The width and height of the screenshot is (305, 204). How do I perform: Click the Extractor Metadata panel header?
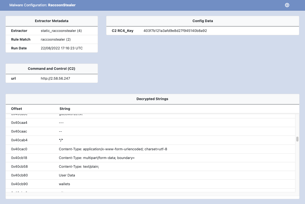[x=52, y=21]
